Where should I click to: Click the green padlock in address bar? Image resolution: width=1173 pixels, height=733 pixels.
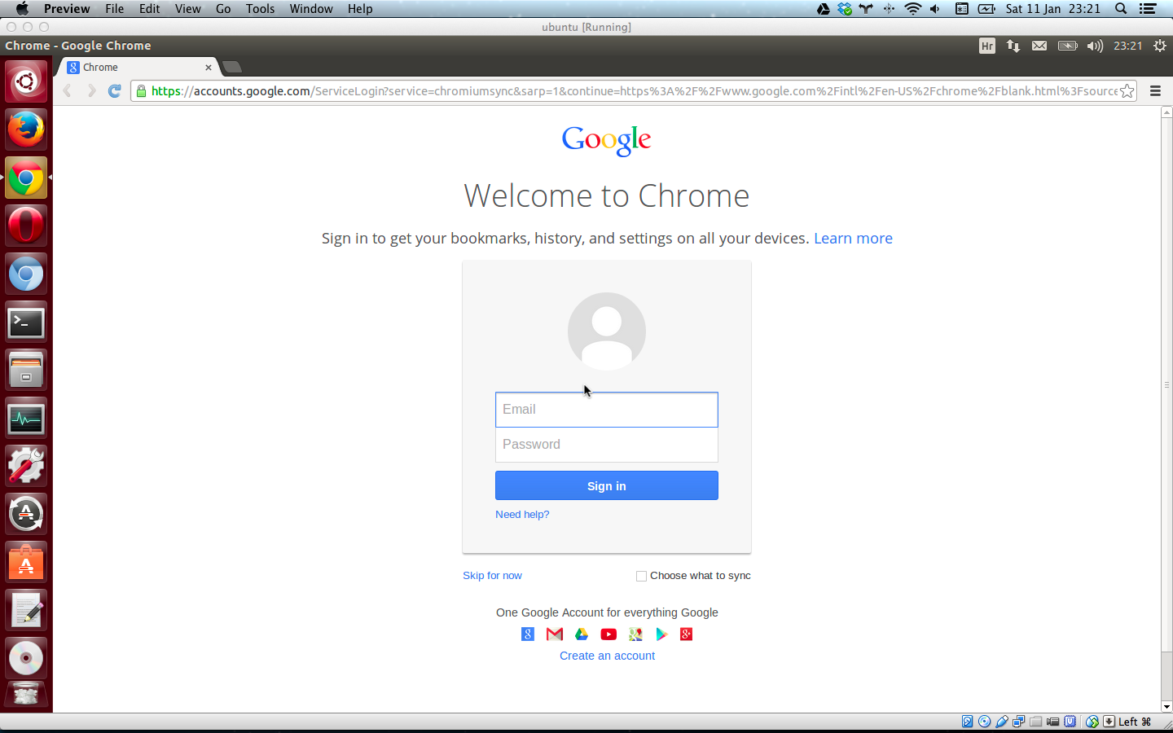pyautogui.click(x=142, y=91)
